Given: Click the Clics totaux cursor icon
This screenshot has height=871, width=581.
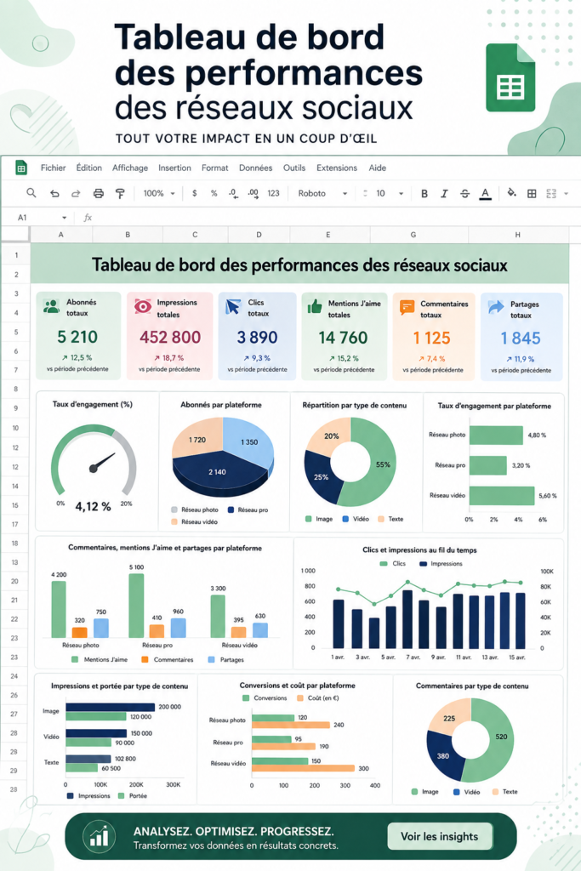Looking at the screenshot, I should pyautogui.click(x=233, y=306).
